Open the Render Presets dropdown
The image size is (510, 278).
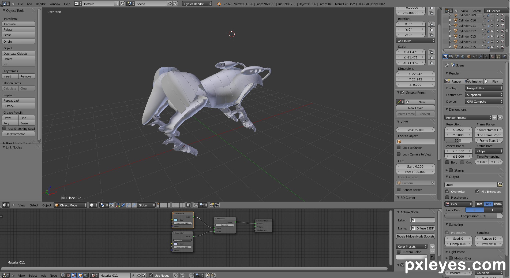tap(468, 117)
